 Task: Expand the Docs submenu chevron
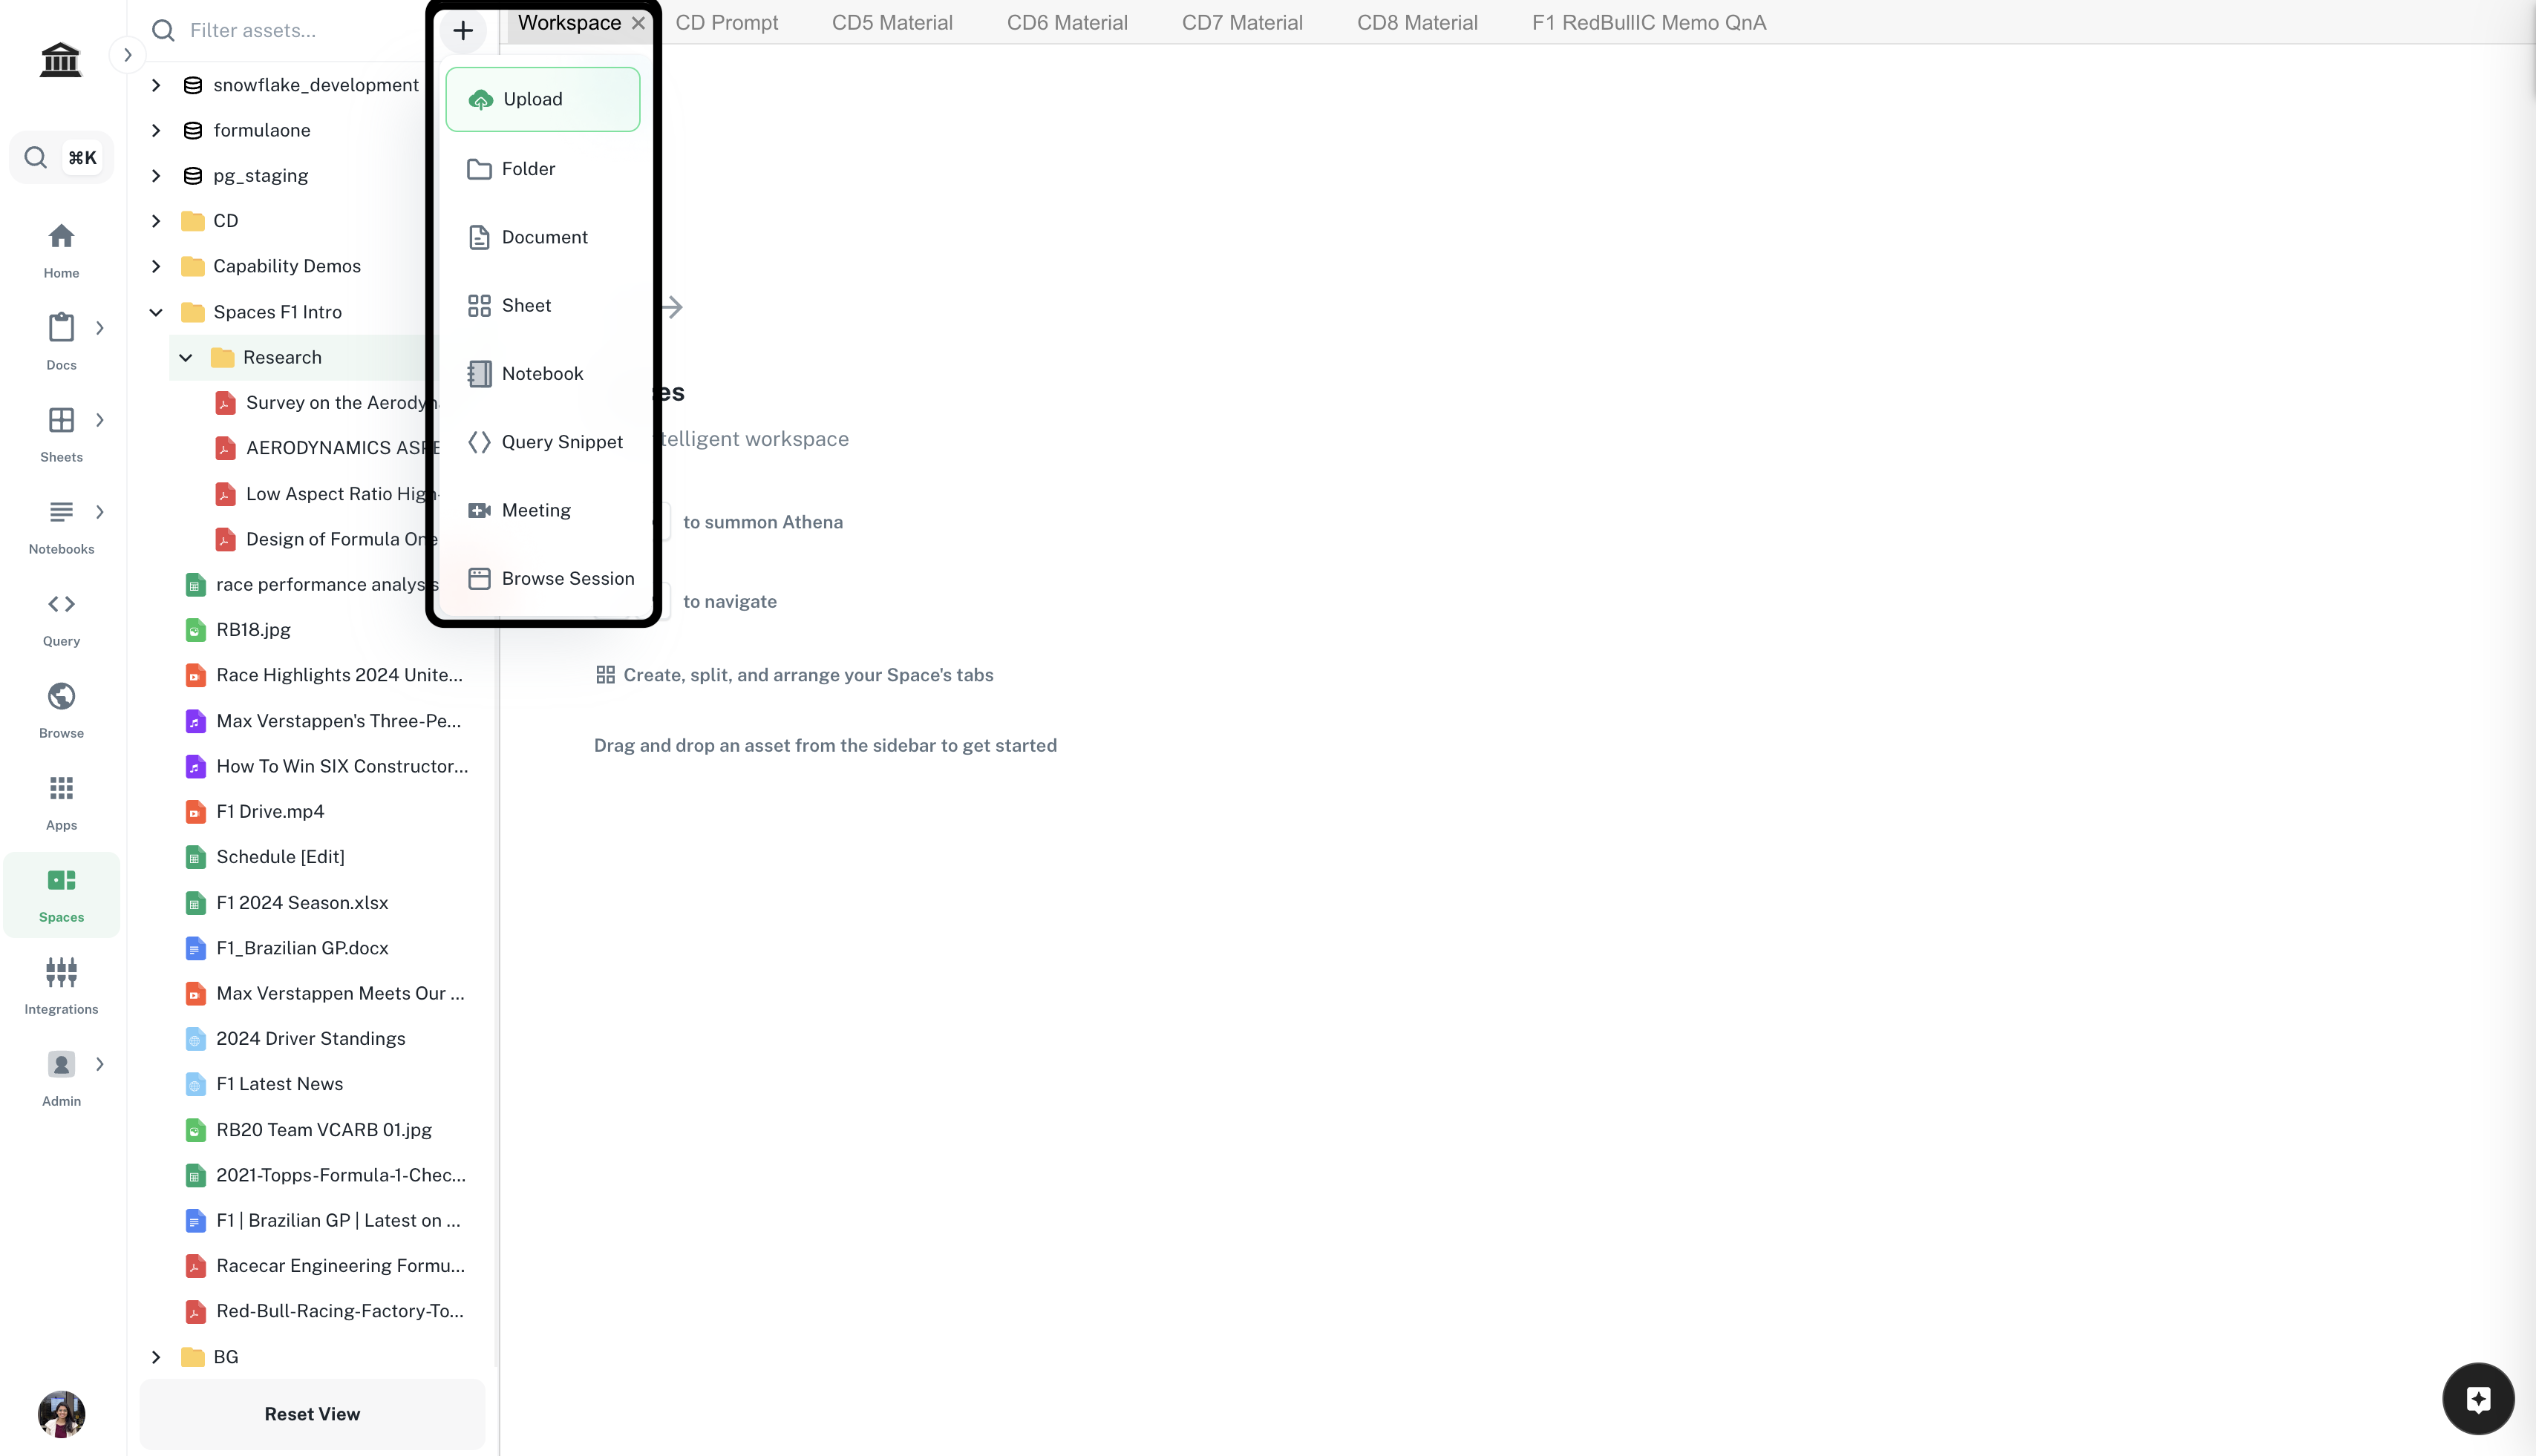tap(100, 328)
